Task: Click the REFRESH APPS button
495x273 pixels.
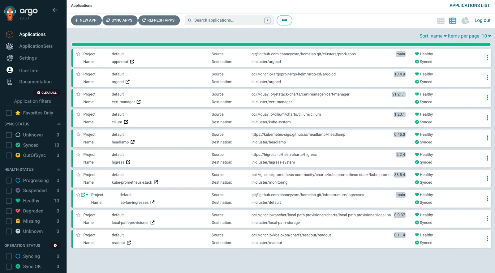Action: 159,20
